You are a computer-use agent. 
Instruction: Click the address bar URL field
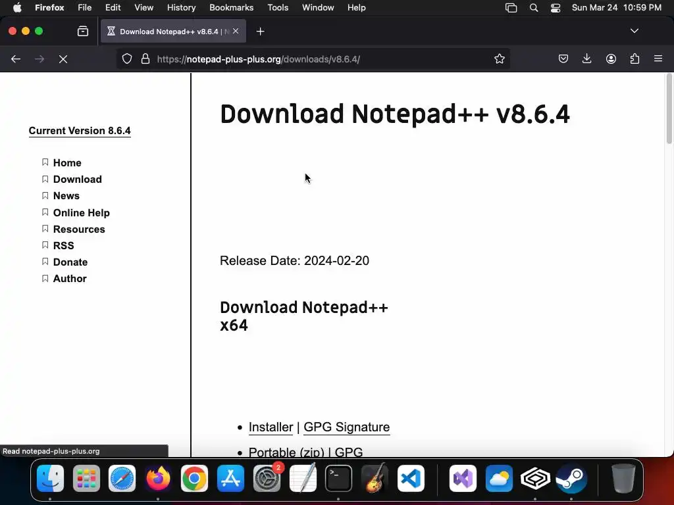point(313,59)
